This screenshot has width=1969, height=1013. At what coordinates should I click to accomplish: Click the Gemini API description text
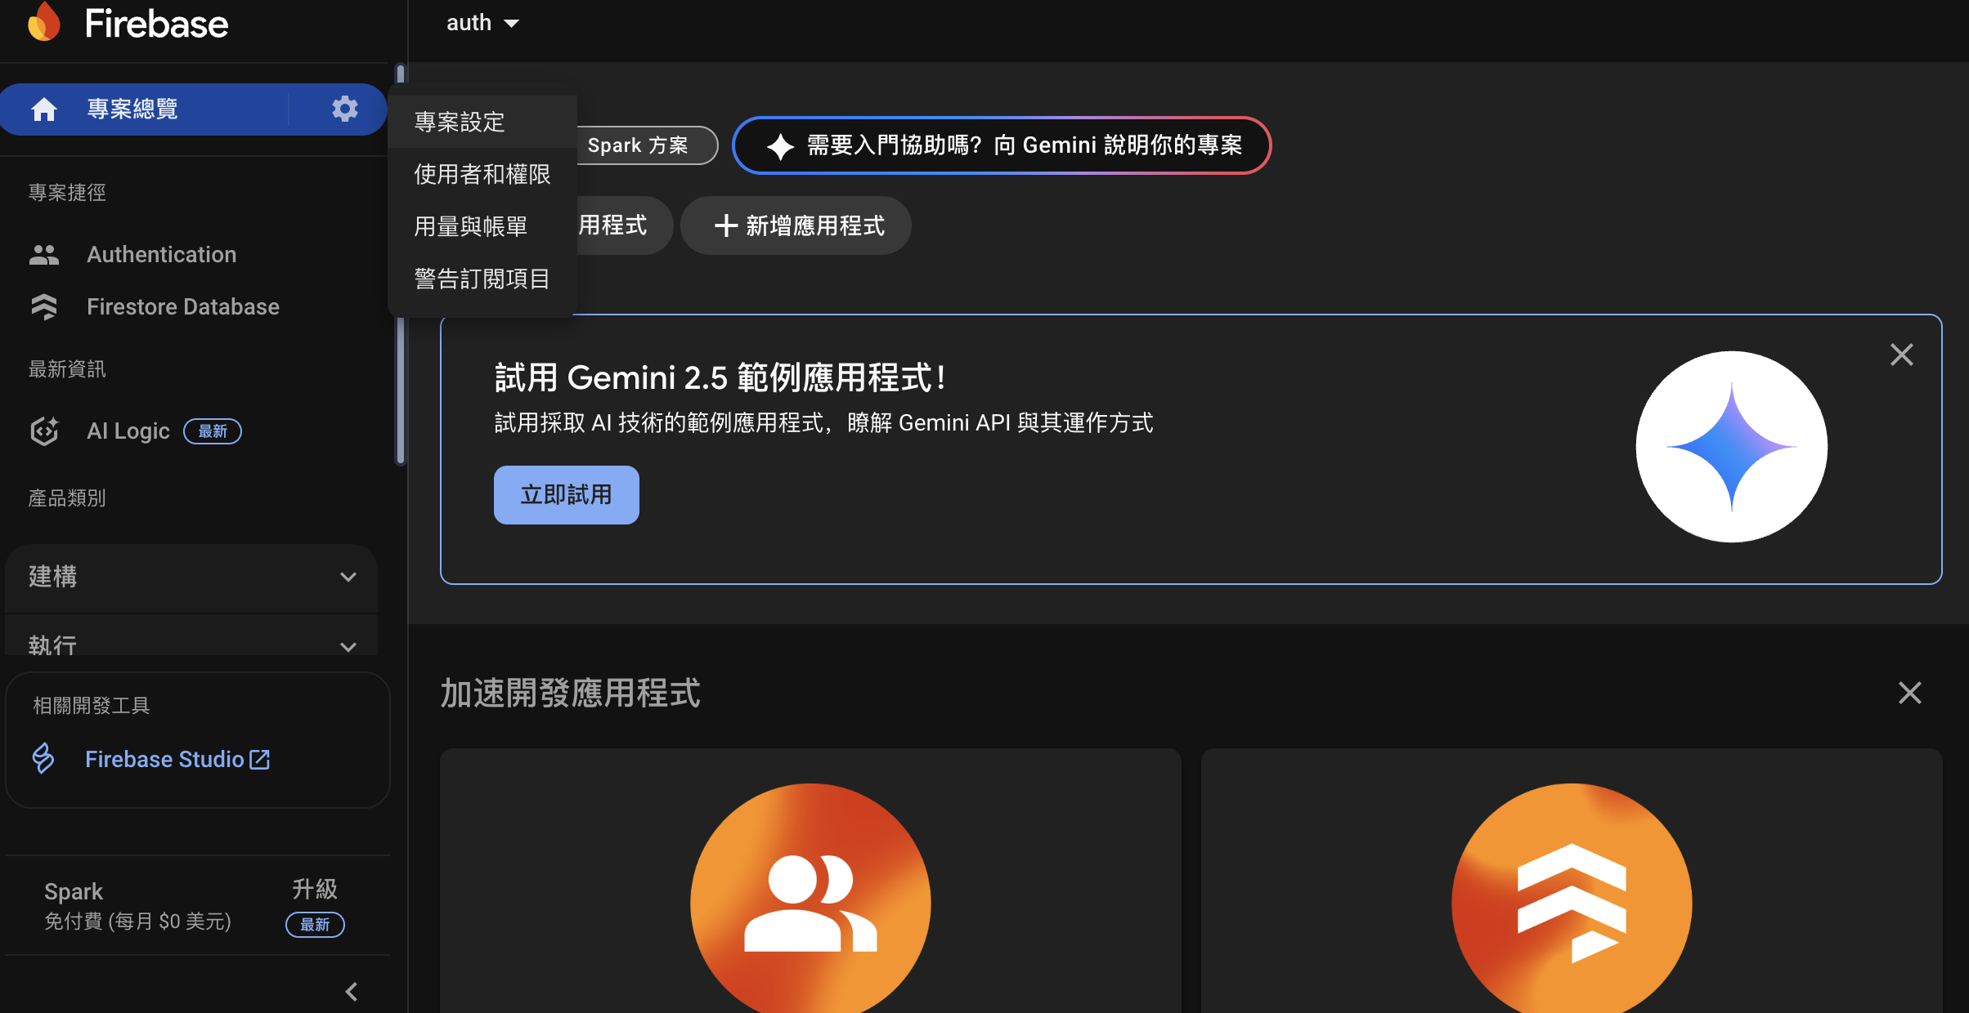tap(823, 423)
